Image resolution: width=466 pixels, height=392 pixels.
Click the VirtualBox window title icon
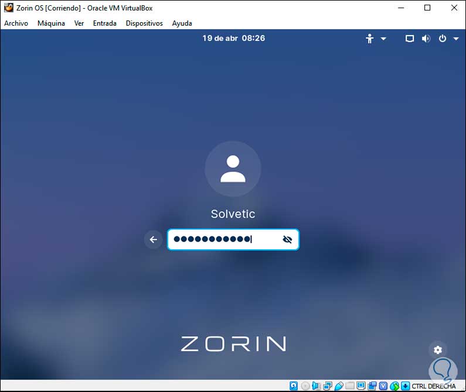(9, 8)
